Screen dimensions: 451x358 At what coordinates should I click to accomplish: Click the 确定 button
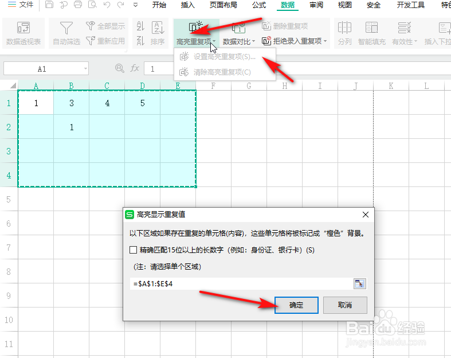pos(296,305)
